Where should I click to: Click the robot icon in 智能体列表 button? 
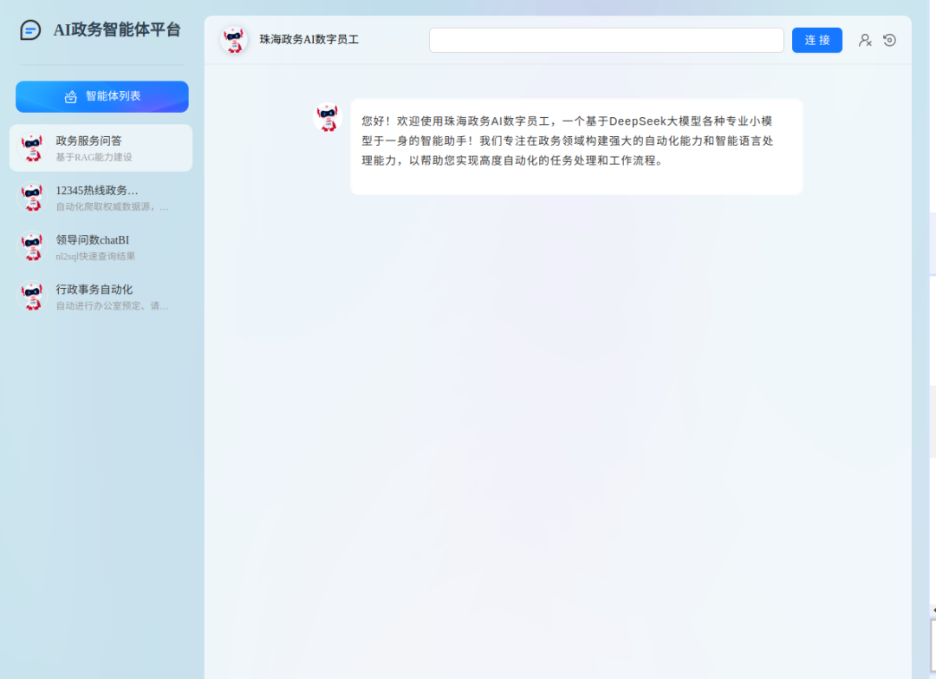pos(71,96)
